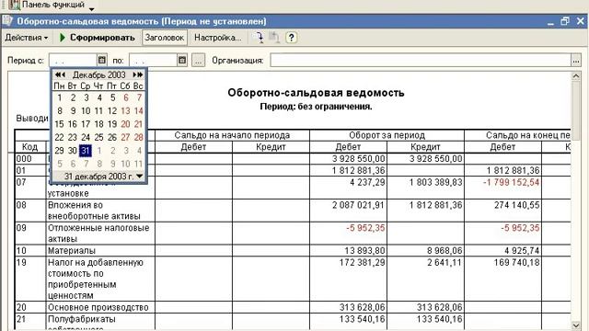Click the 'Код' column header
589x331 pixels.
click(x=29, y=147)
